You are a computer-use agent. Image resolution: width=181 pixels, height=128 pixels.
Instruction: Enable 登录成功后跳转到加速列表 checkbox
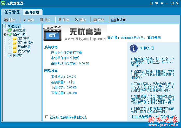click(47, 117)
